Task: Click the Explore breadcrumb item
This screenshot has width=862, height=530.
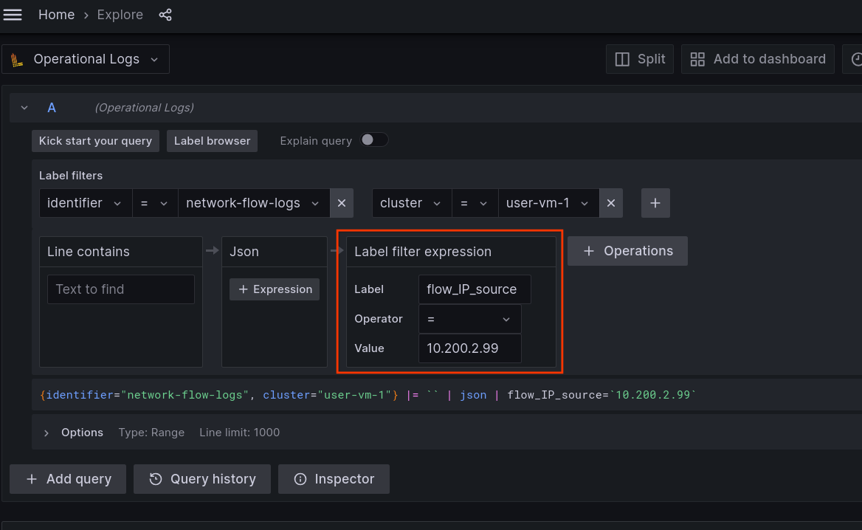Action: [x=120, y=14]
